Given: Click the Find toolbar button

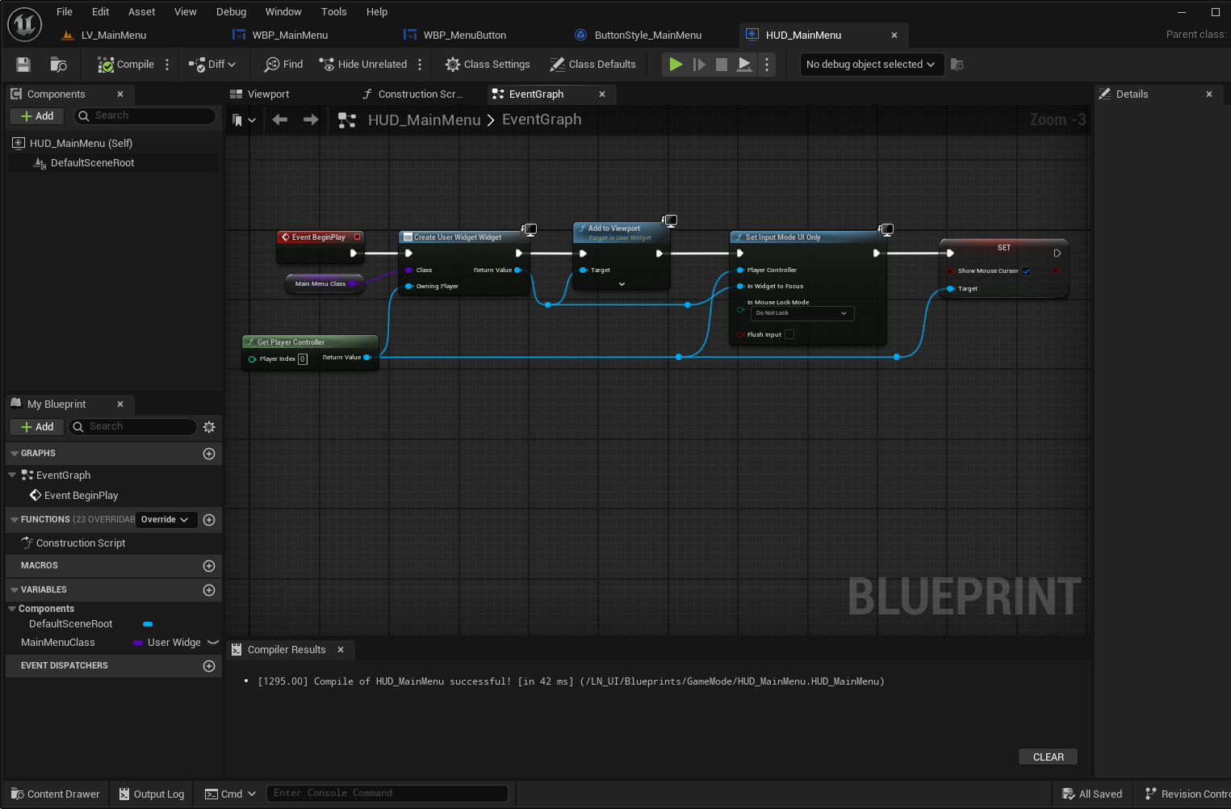Looking at the screenshot, I should pos(284,65).
